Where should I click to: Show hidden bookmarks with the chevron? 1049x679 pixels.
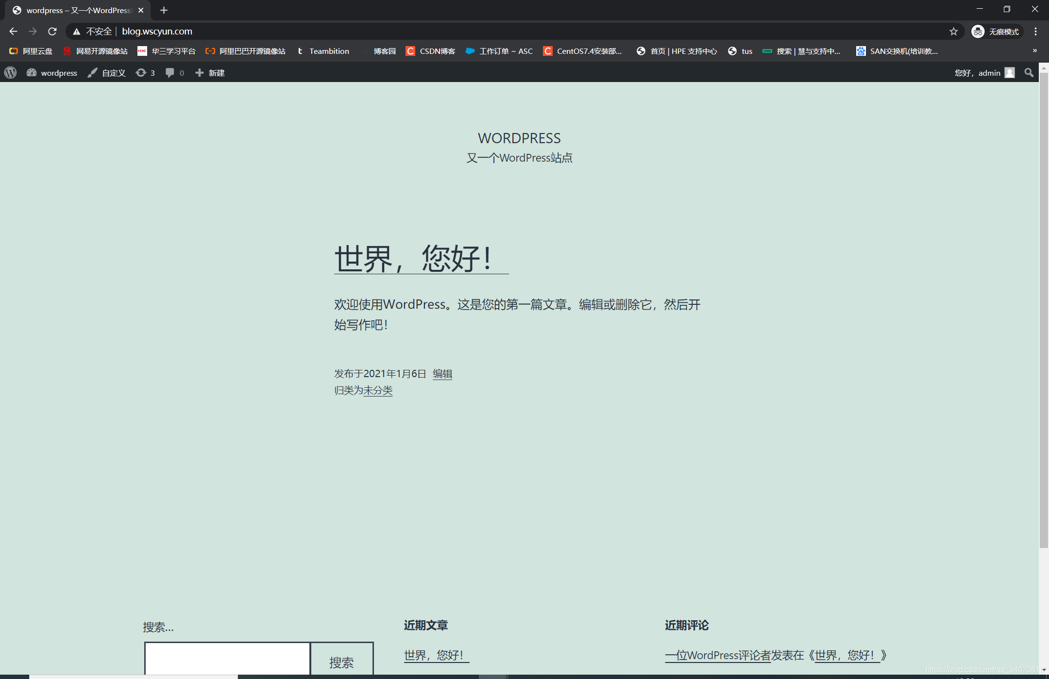[x=1034, y=51]
